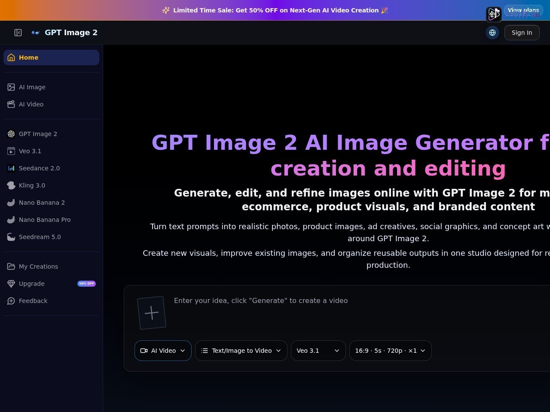550x412 pixels.
Task: Click the GPT Image 2 logo icon
Action: point(36,33)
